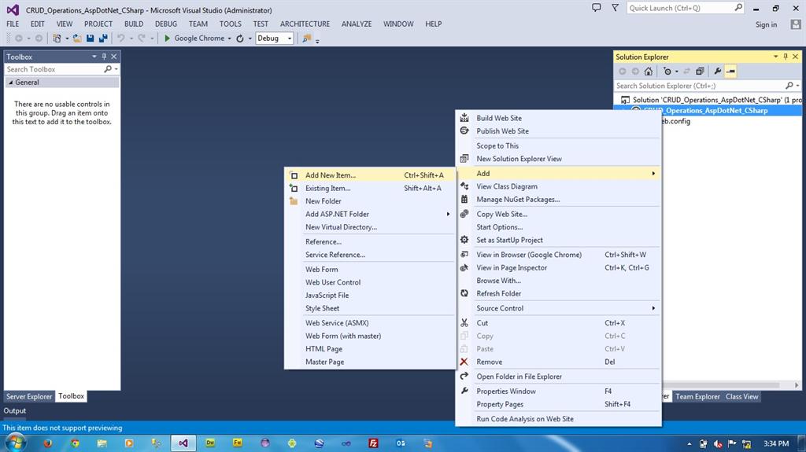Switch to the Class View tab

[741, 396]
